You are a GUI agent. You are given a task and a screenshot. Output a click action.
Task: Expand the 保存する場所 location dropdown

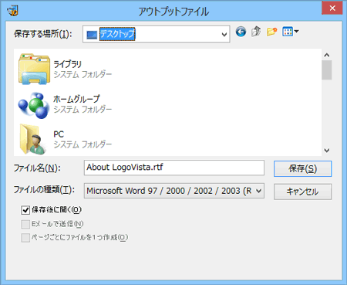[x=224, y=34]
